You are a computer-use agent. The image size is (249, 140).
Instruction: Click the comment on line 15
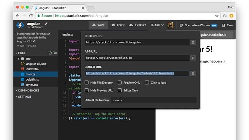coord(99,114)
